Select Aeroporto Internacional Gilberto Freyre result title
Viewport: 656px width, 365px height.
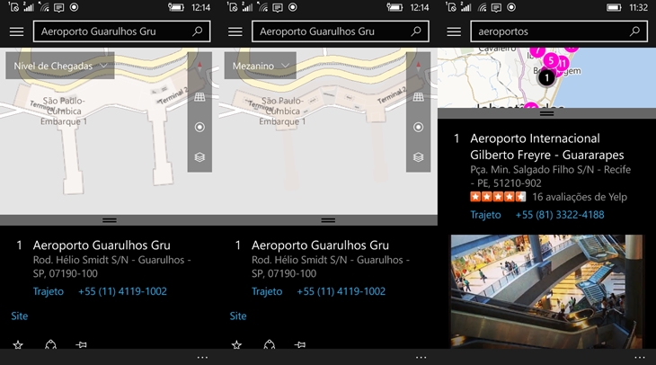click(546, 147)
